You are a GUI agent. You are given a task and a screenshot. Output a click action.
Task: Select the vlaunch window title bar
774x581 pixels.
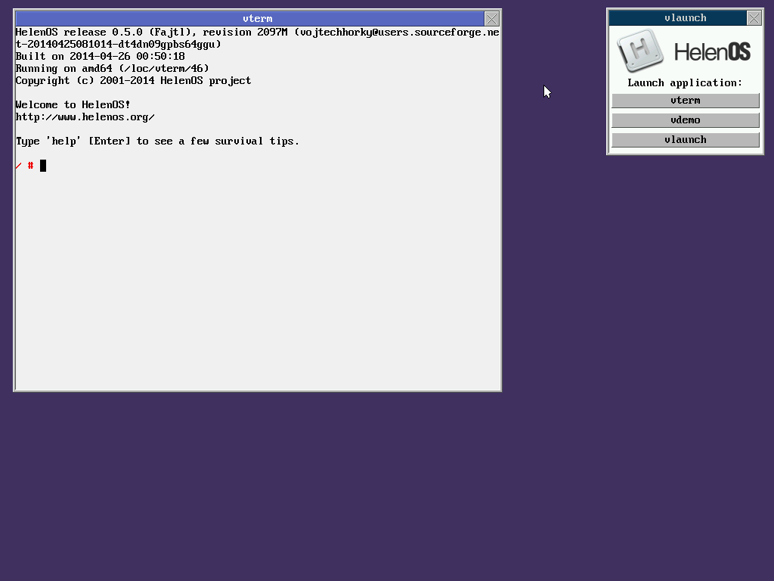click(678, 18)
